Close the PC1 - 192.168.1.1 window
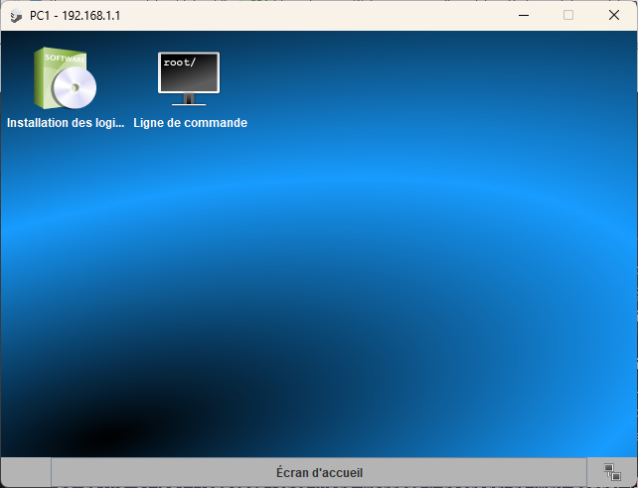 click(614, 15)
